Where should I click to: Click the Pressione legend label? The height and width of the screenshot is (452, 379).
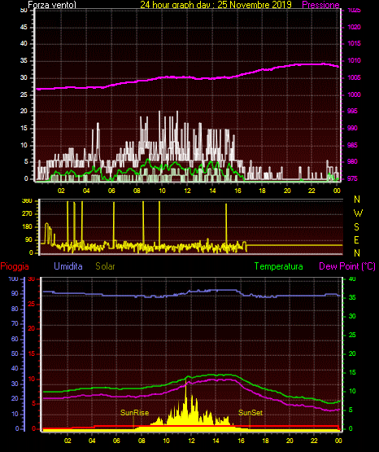point(320,5)
